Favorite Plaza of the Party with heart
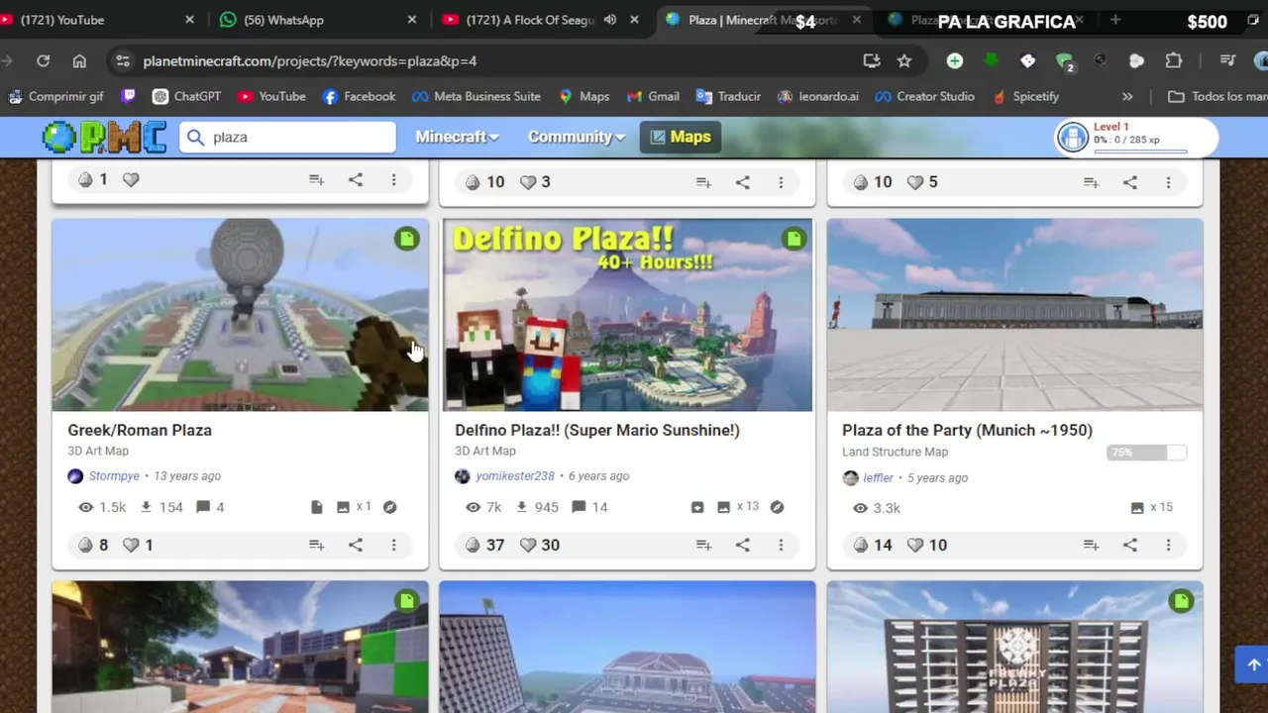Screen dimensions: 1268x713 click(x=915, y=545)
